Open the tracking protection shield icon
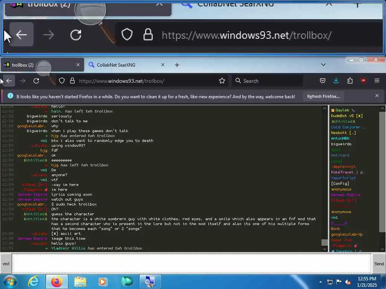This screenshot has height=289, width=386. 62,81
